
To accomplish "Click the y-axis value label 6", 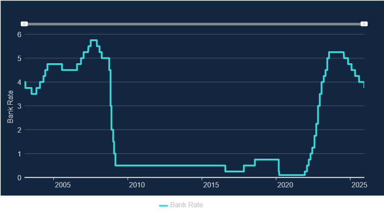I will (19, 34).
